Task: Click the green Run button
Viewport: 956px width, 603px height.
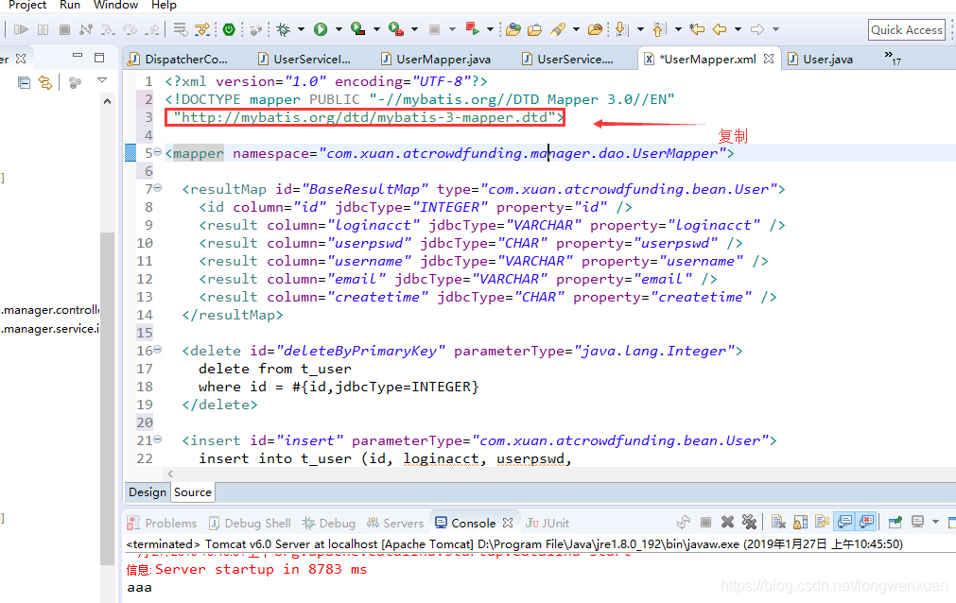Action: tap(321, 29)
